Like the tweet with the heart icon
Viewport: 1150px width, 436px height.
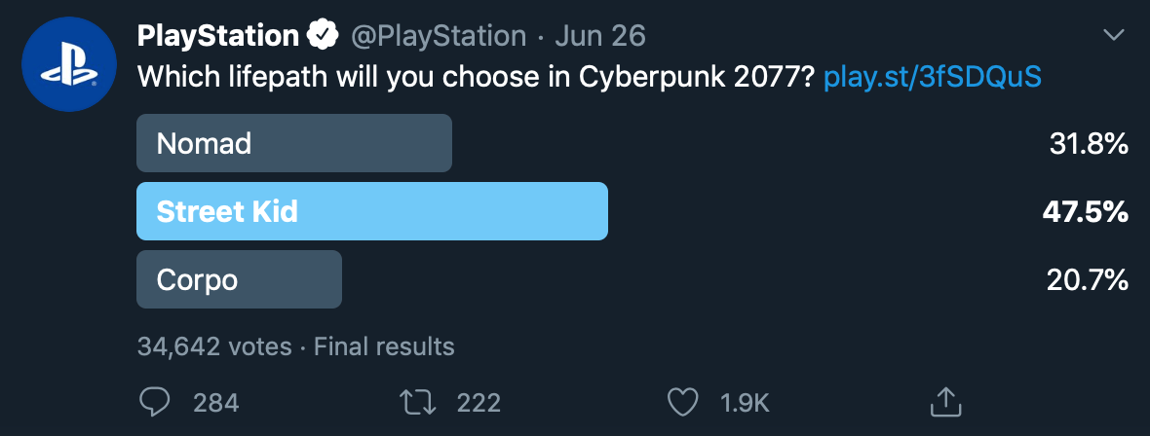[x=683, y=402]
